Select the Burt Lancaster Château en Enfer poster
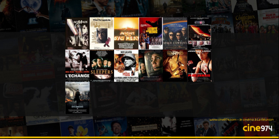The image size is (279, 139). 126,65
